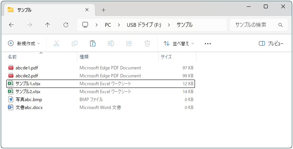Select the file name サンプル2.xlsx
The image size is (293, 149).
click(x=28, y=92)
